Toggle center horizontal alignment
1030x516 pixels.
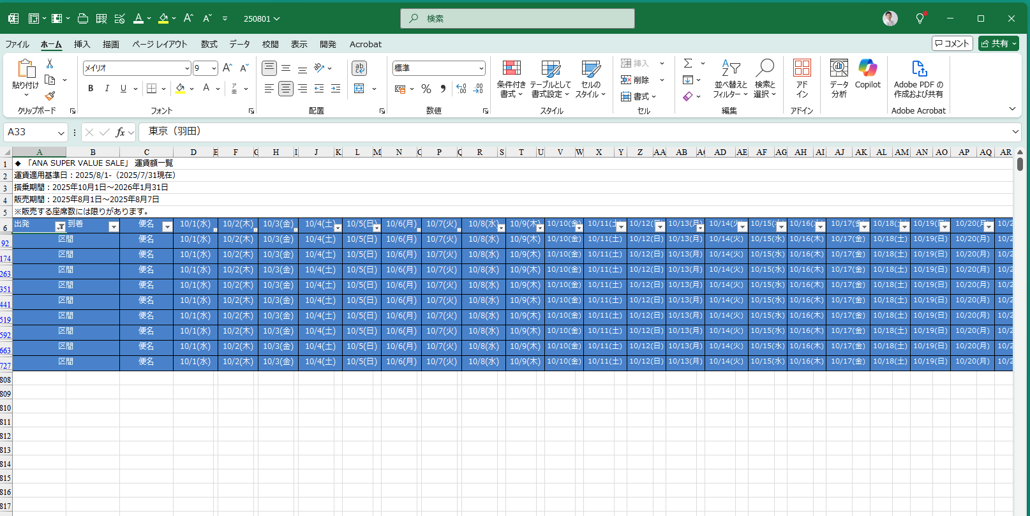tap(286, 89)
